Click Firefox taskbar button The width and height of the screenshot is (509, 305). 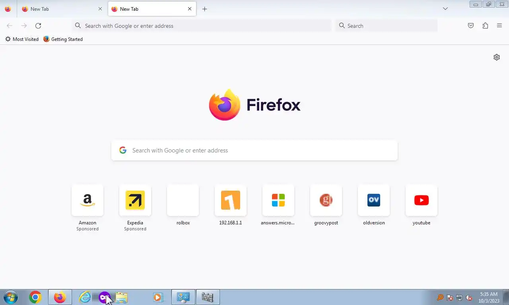(60, 297)
